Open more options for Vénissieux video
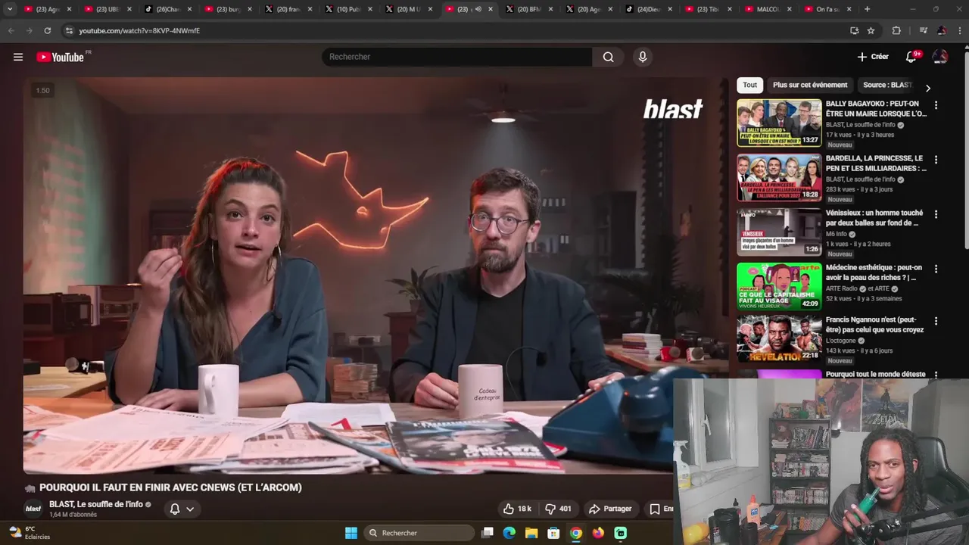Image resolution: width=969 pixels, height=545 pixels. (x=936, y=214)
